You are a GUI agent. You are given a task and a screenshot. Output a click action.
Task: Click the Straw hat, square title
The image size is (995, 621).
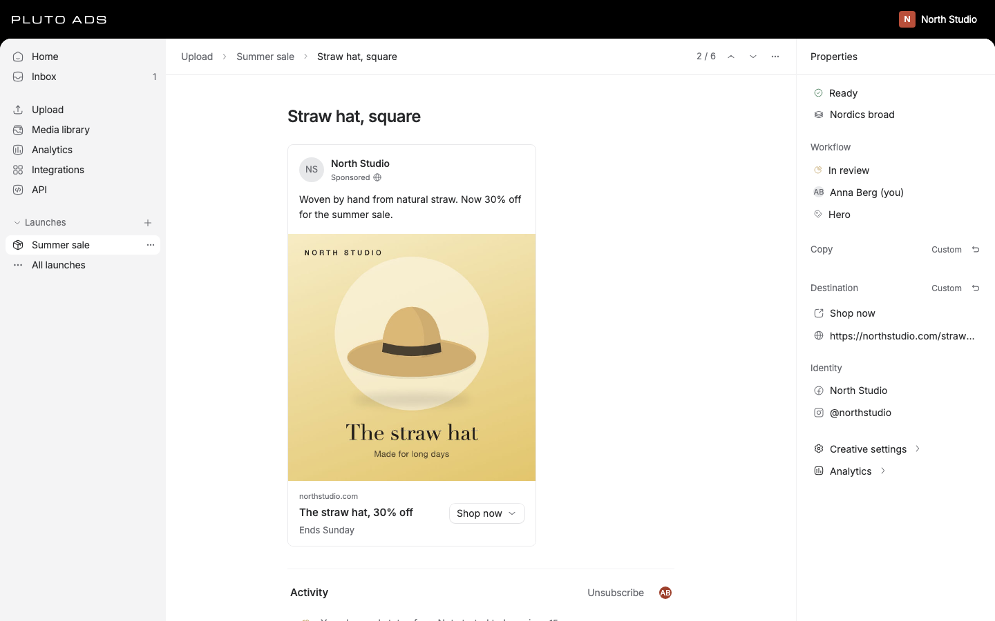pyautogui.click(x=354, y=116)
